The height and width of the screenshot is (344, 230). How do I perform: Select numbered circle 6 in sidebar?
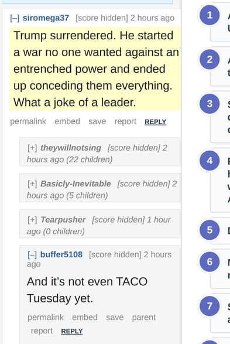pyautogui.click(x=210, y=262)
